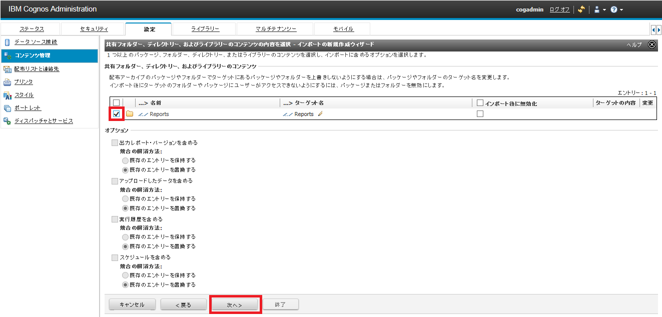This screenshot has width=662, height=317.
Task: Open the question mark help icon
Action: (614, 9)
